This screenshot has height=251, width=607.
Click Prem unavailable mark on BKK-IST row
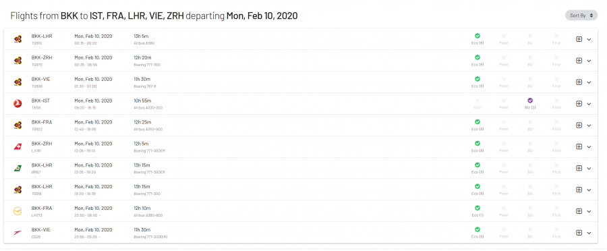[x=504, y=101]
